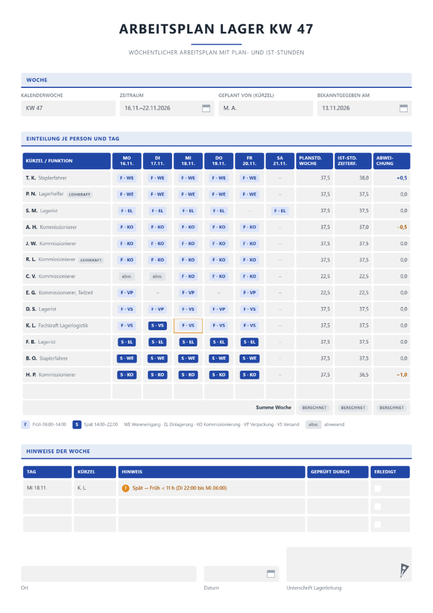Click Leihkraft badge of R. L.
The width and height of the screenshot is (433, 613).
[91, 260]
